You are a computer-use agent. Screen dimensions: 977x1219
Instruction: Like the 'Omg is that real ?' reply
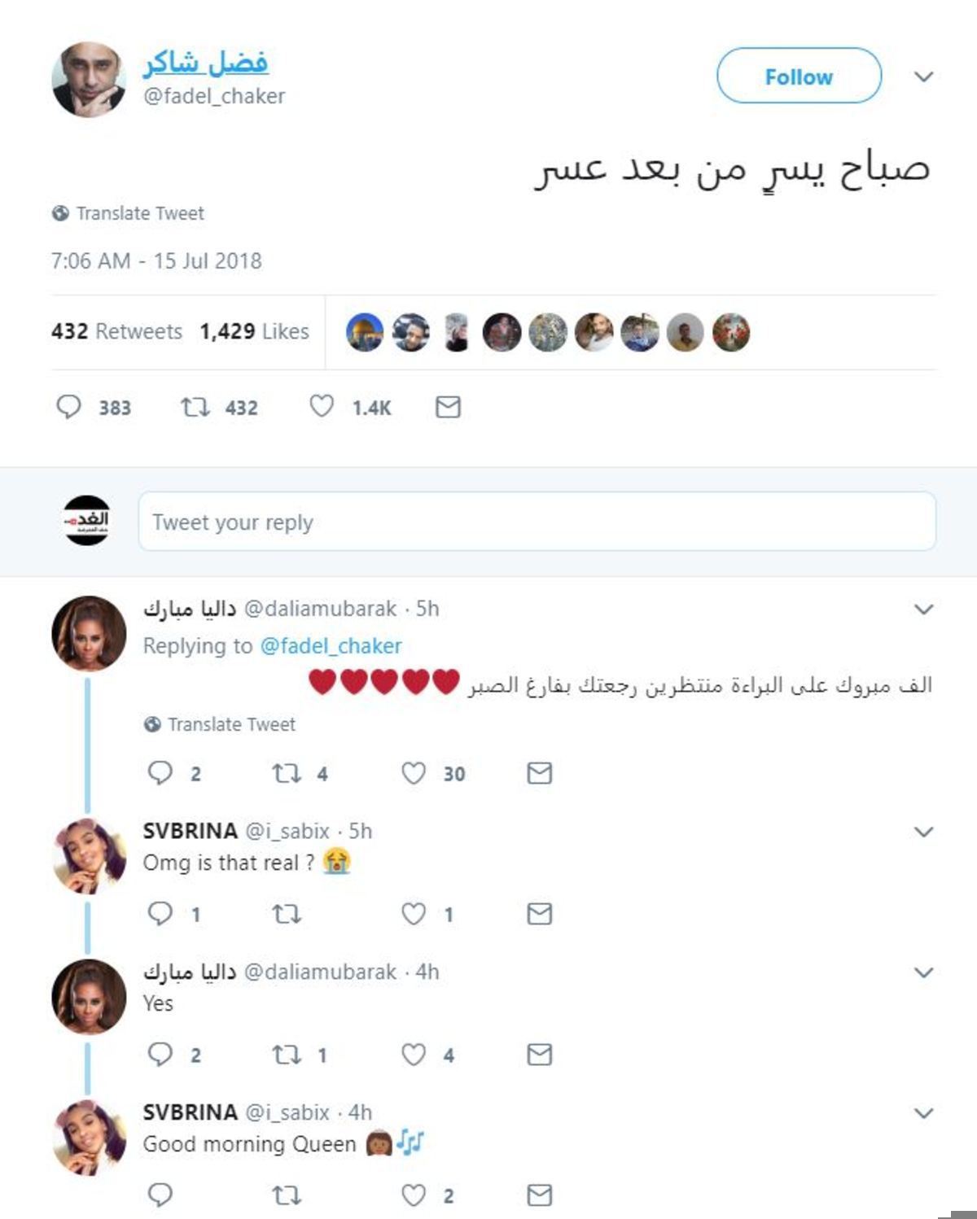414,914
